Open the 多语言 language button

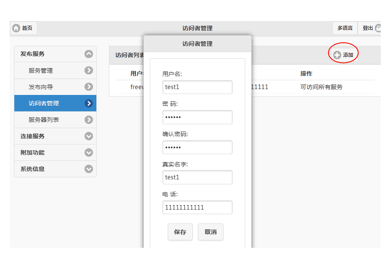(x=345, y=28)
